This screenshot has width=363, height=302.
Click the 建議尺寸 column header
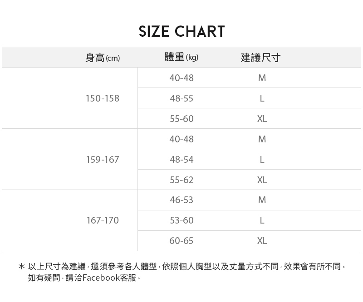point(261,58)
